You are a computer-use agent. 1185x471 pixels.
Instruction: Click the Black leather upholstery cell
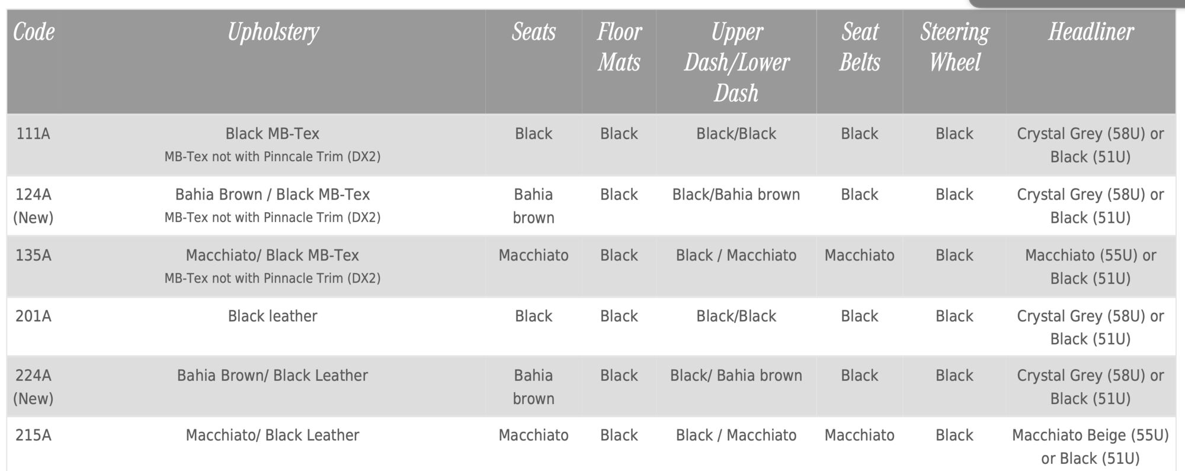[273, 316]
